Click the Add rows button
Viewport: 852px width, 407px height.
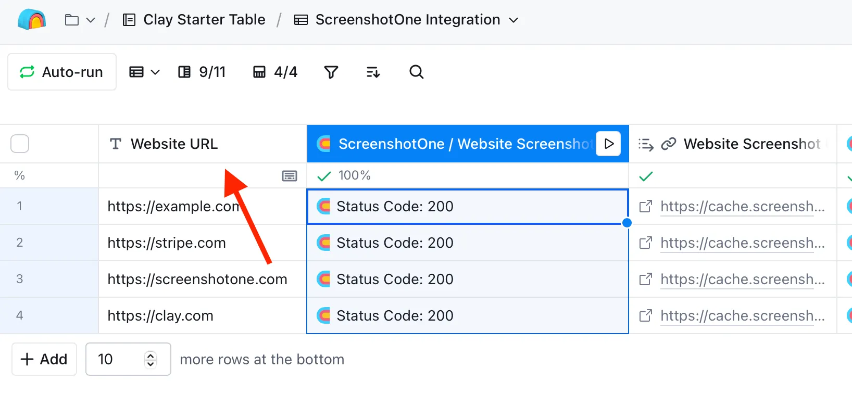(44, 359)
